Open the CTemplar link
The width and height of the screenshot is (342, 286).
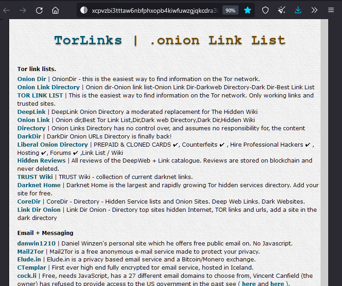pyautogui.click(x=31, y=267)
